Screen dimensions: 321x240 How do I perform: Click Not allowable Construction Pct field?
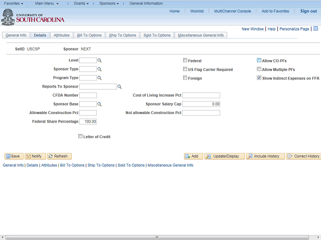pos(201,113)
